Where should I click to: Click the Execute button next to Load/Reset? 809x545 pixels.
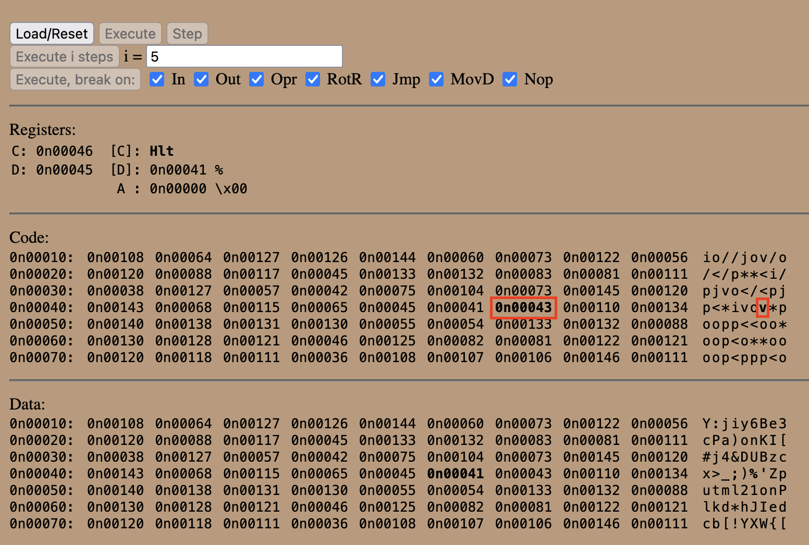pos(130,34)
